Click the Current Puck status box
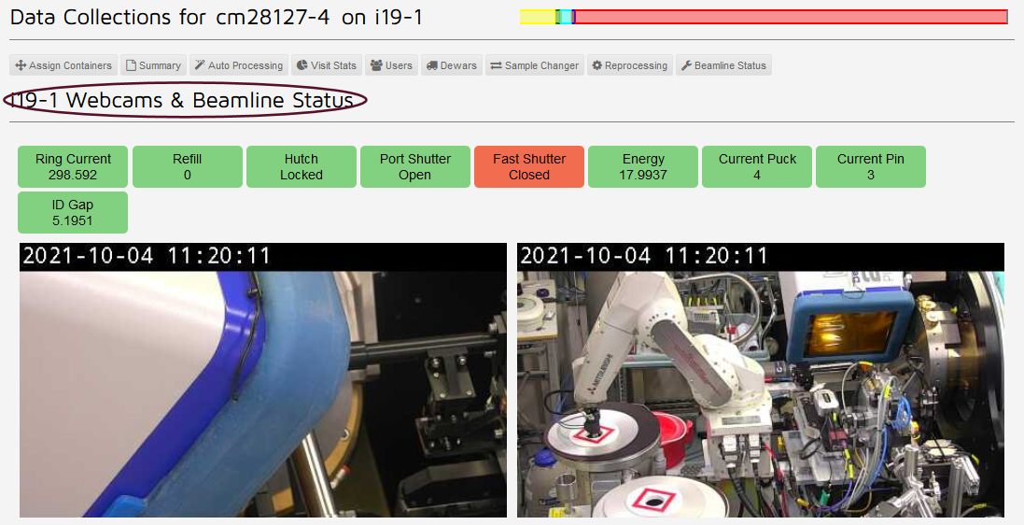The image size is (1024, 525). [757, 167]
